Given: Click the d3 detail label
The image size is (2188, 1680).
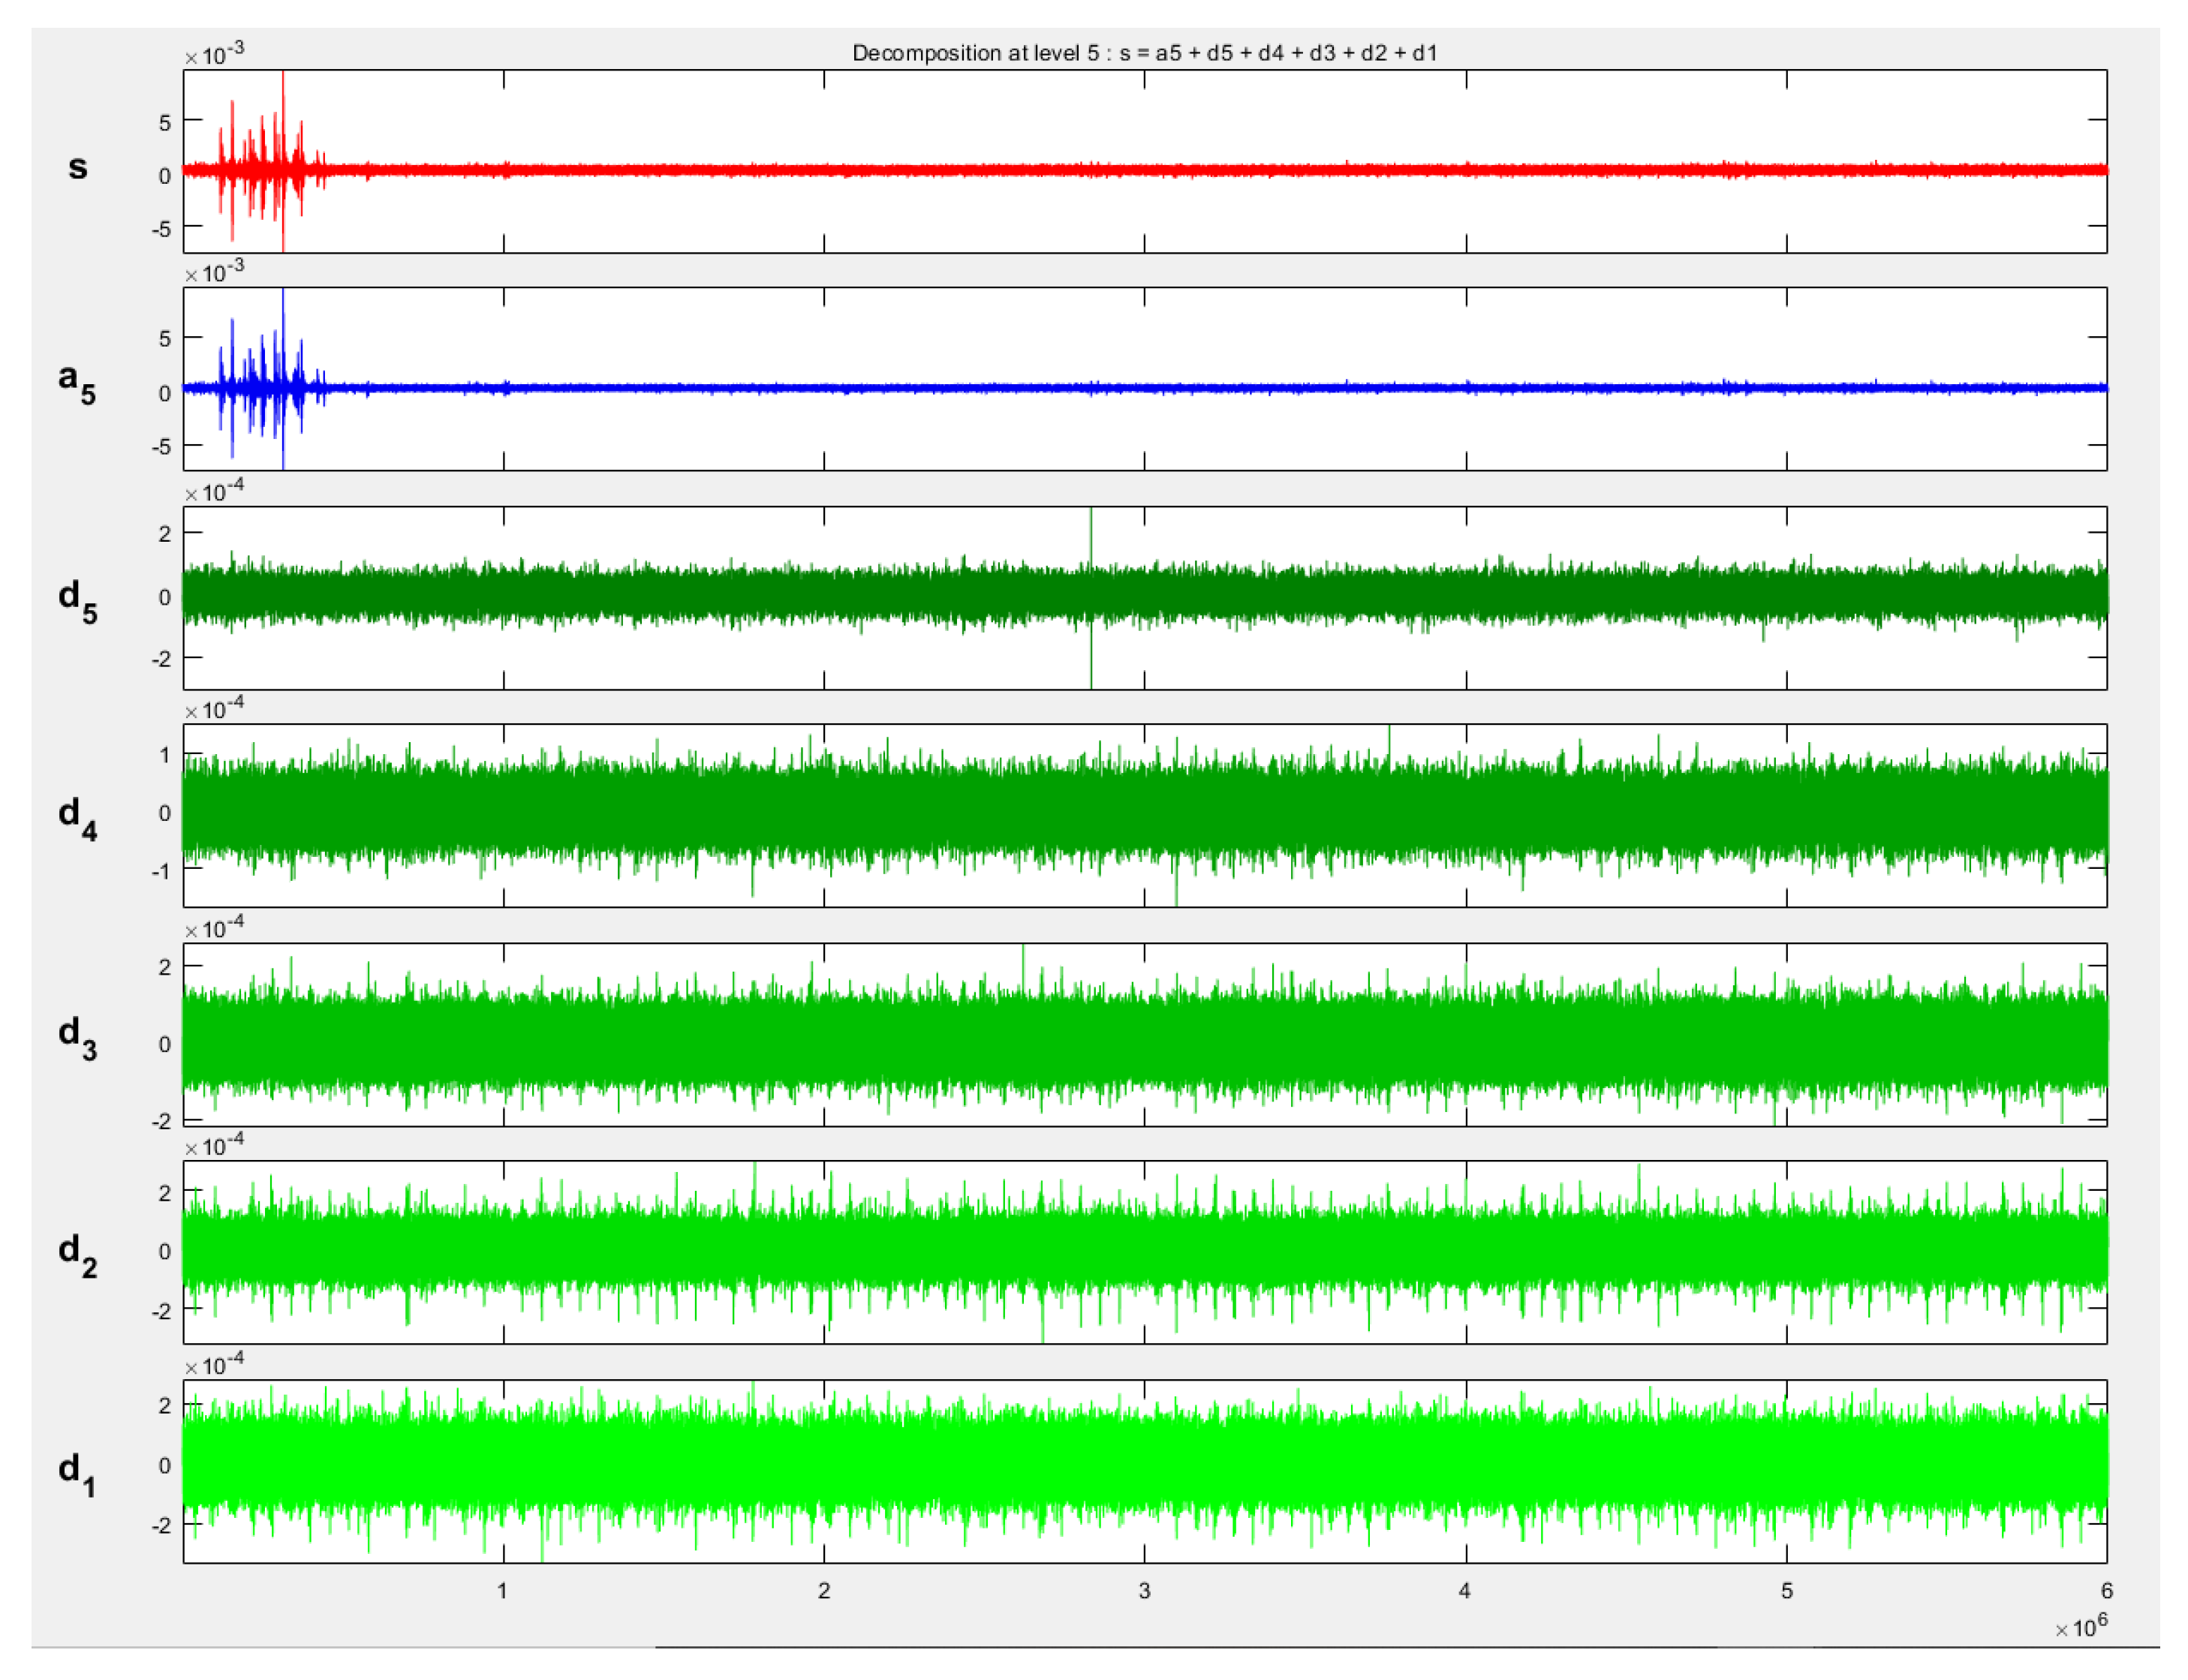Looking at the screenshot, I should click(x=77, y=1037).
